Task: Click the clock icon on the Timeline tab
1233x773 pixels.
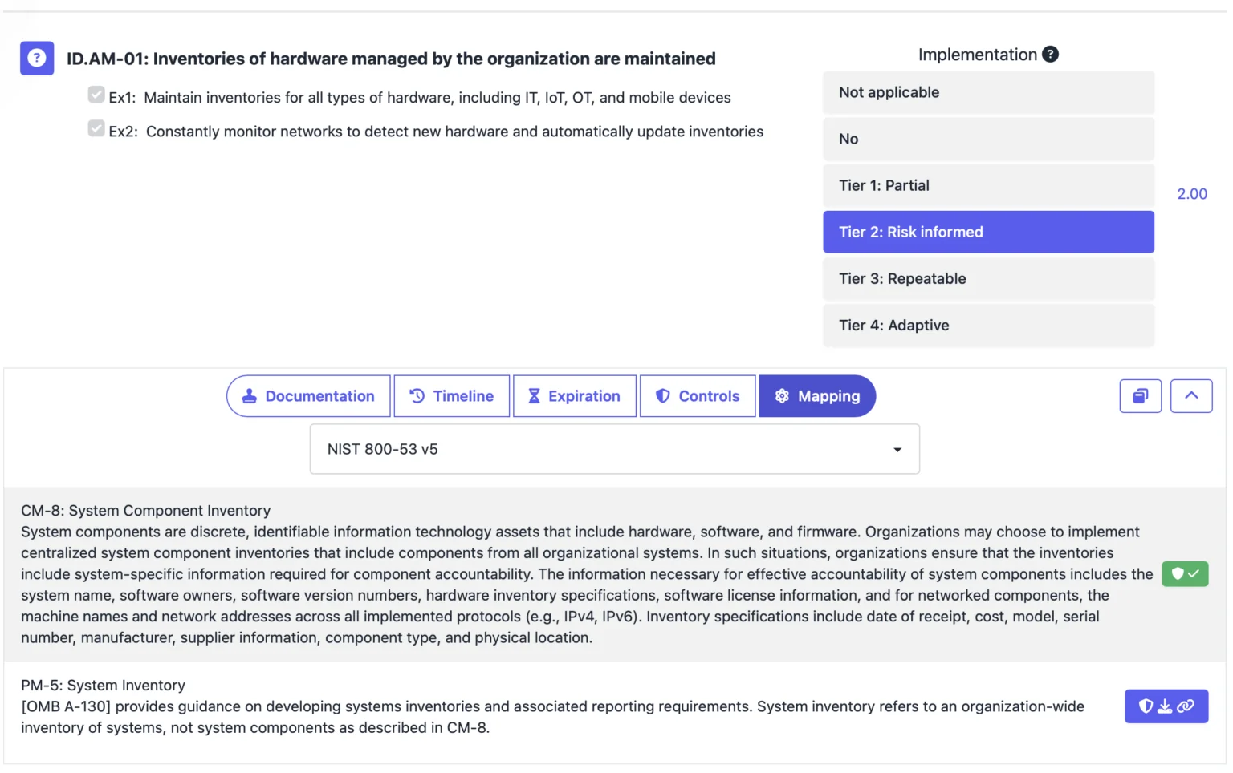Action: (416, 395)
